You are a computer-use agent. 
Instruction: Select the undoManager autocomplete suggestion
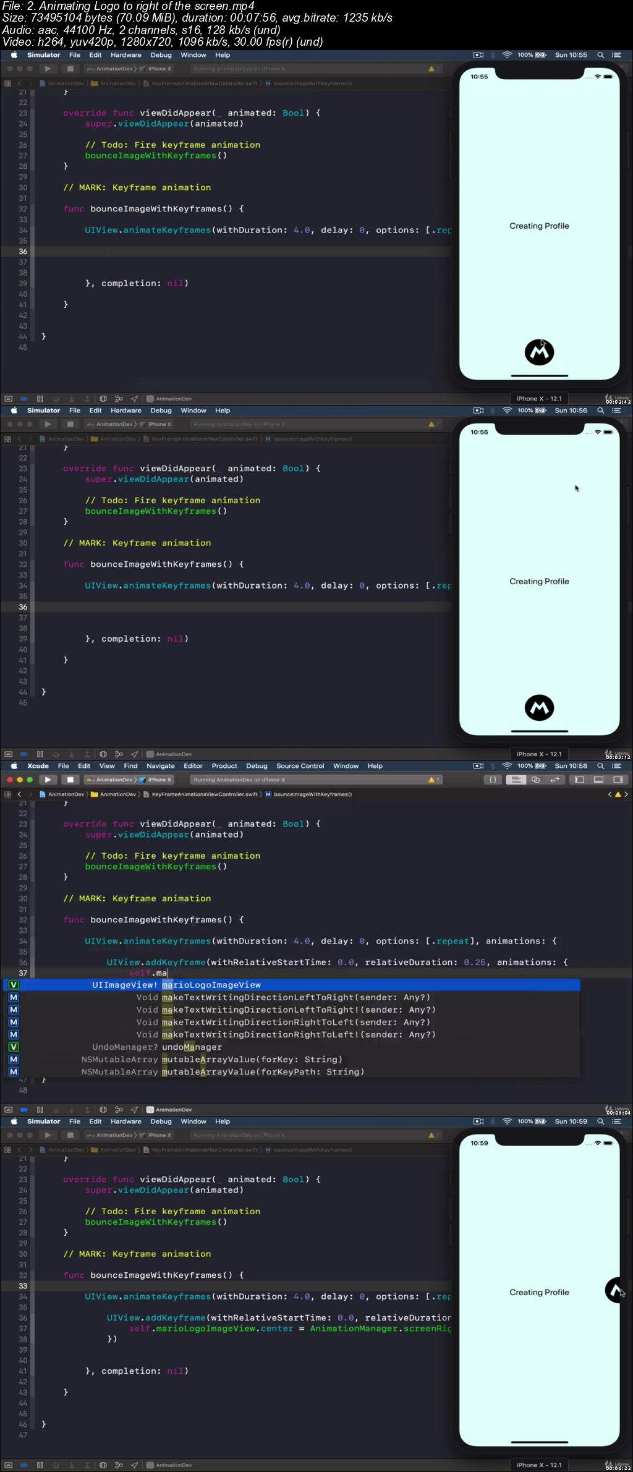(292, 1047)
